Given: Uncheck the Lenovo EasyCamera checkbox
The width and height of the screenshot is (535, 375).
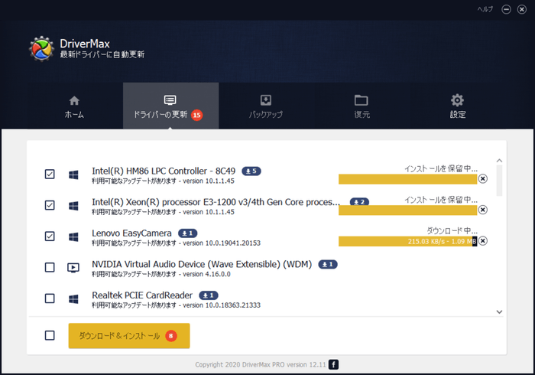Looking at the screenshot, I should pos(50,236).
